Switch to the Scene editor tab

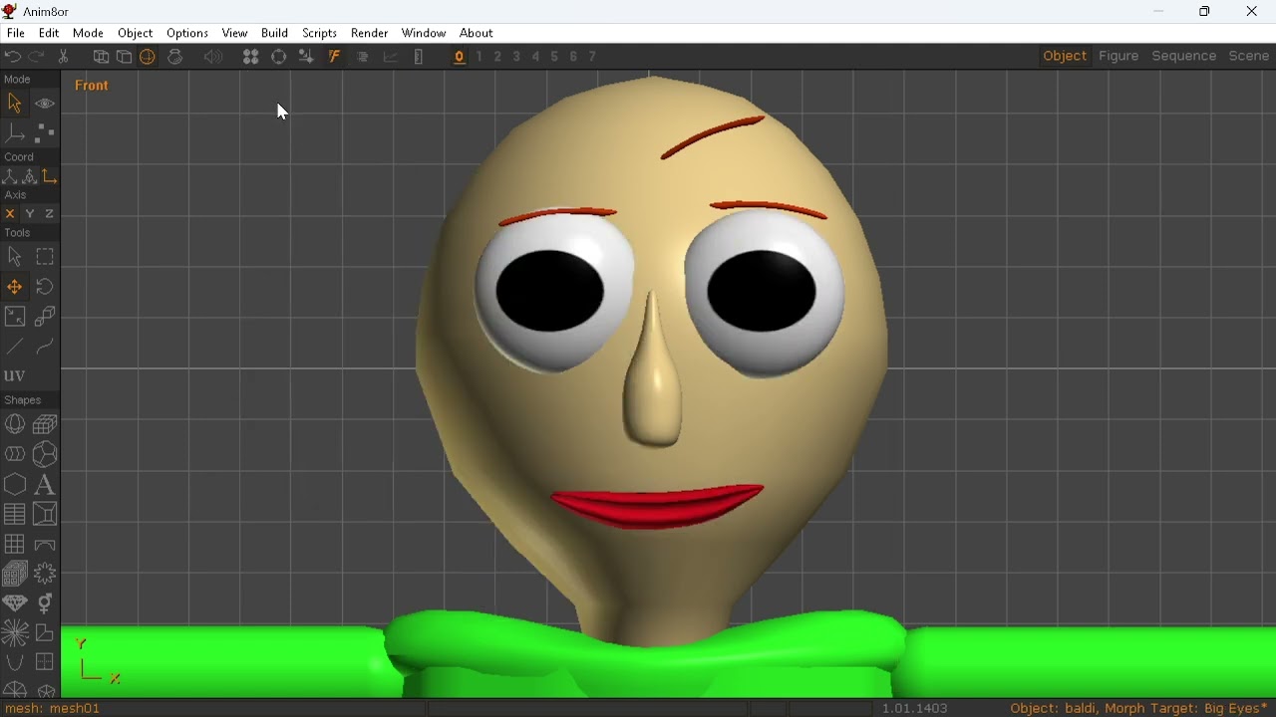click(1248, 57)
